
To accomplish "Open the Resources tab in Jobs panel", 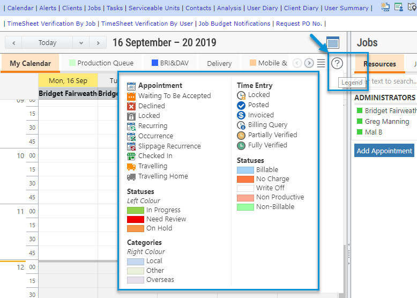I will coord(379,64).
